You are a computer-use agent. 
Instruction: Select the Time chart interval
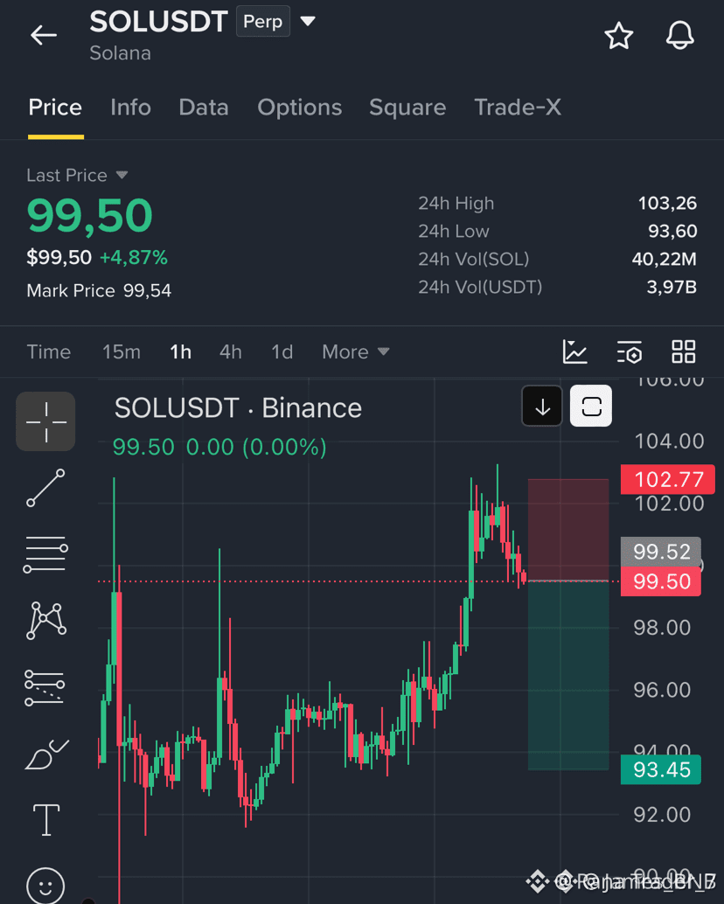tap(49, 351)
